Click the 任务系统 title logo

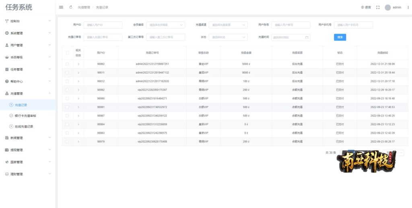point(19,7)
